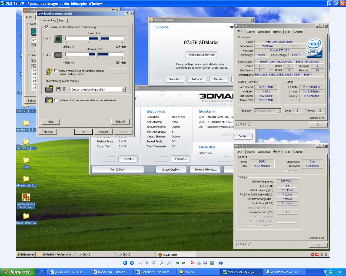Screen dimensions: 346x276
Task: Open the image for editing
Action: coord(212,263)
